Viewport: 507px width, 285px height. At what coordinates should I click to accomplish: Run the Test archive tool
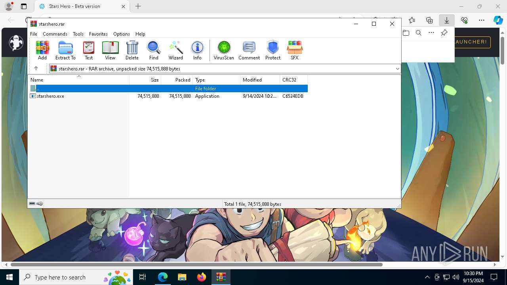pyautogui.click(x=89, y=50)
